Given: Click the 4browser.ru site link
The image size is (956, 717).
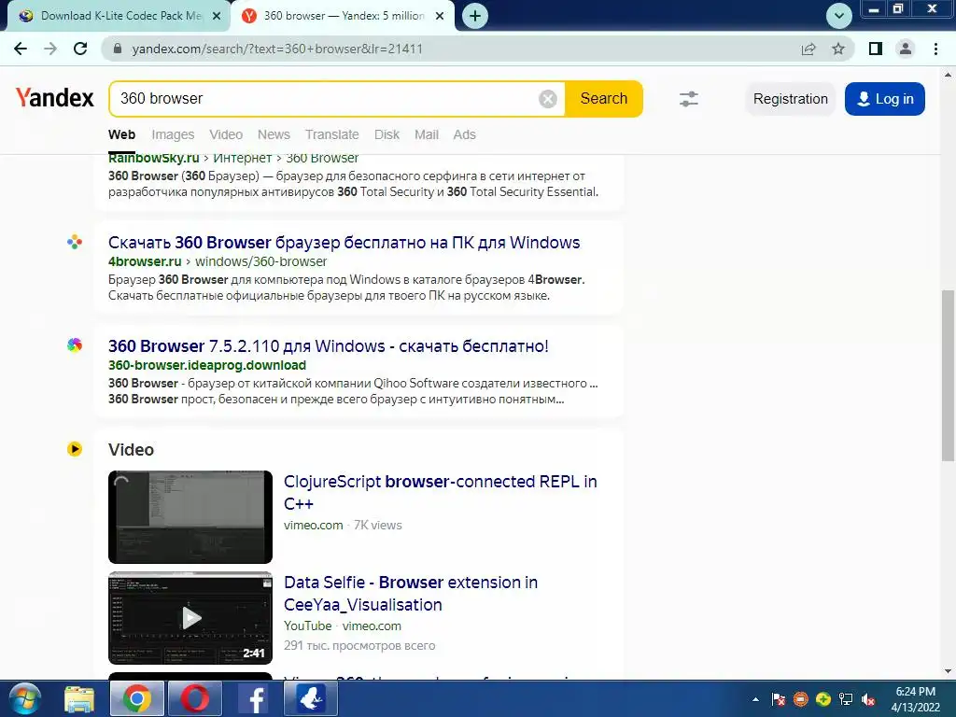Looking at the screenshot, I should click(145, 261).
